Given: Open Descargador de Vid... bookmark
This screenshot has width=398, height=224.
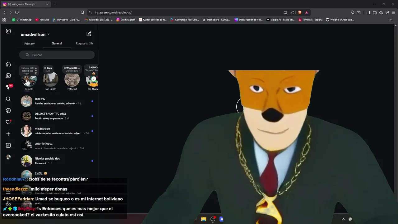Looking at the screenshot, I should [248, 20].
